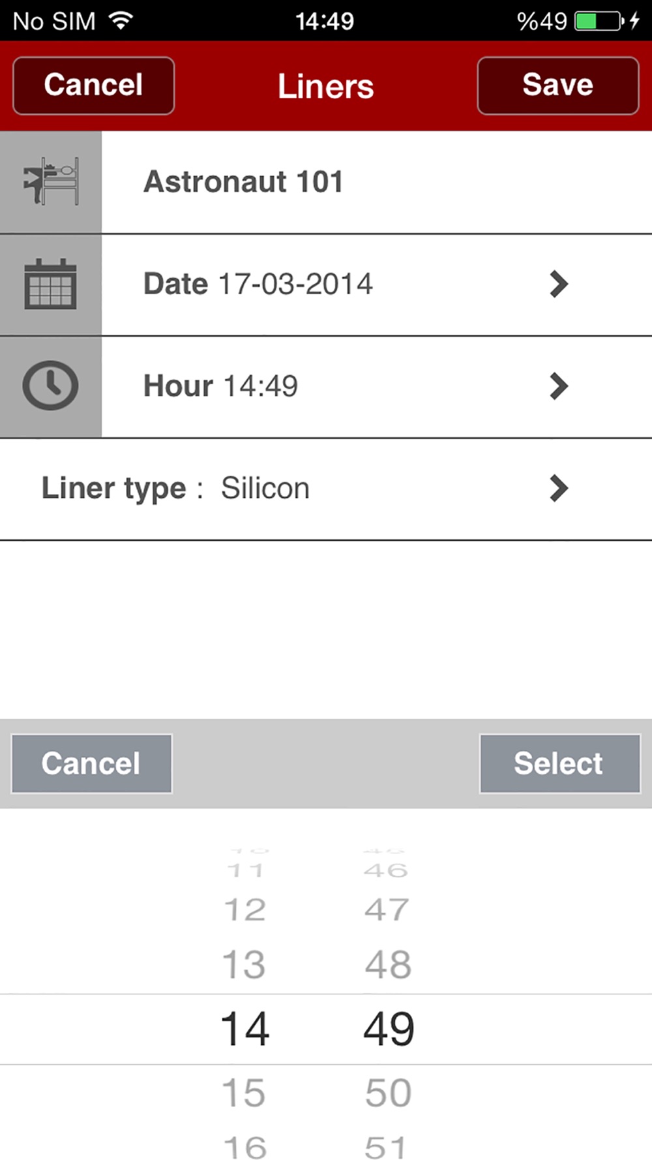Screen dimensions: 652x1160
Task: Choose minute 47 in time wheel
Action: (387, 909)
